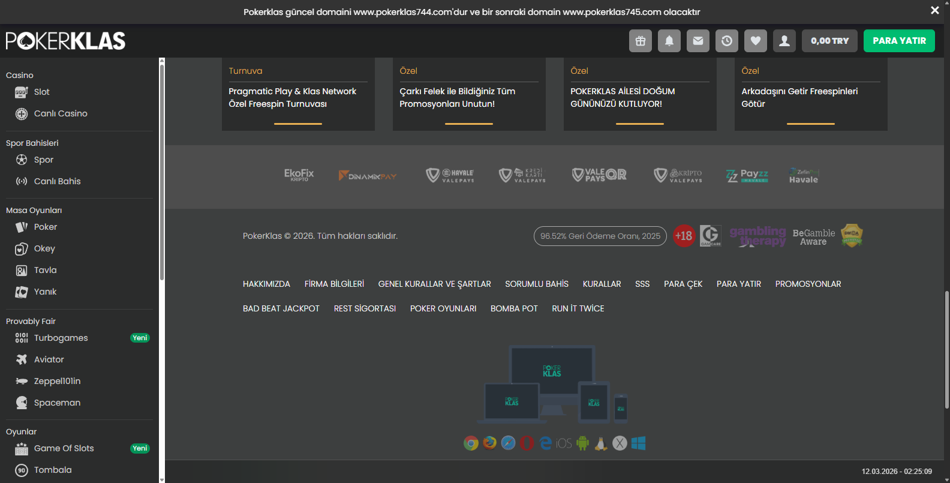Open the POKERKLAS AİLESİ DOĞUM GÜNÜNÜ card

640,94
